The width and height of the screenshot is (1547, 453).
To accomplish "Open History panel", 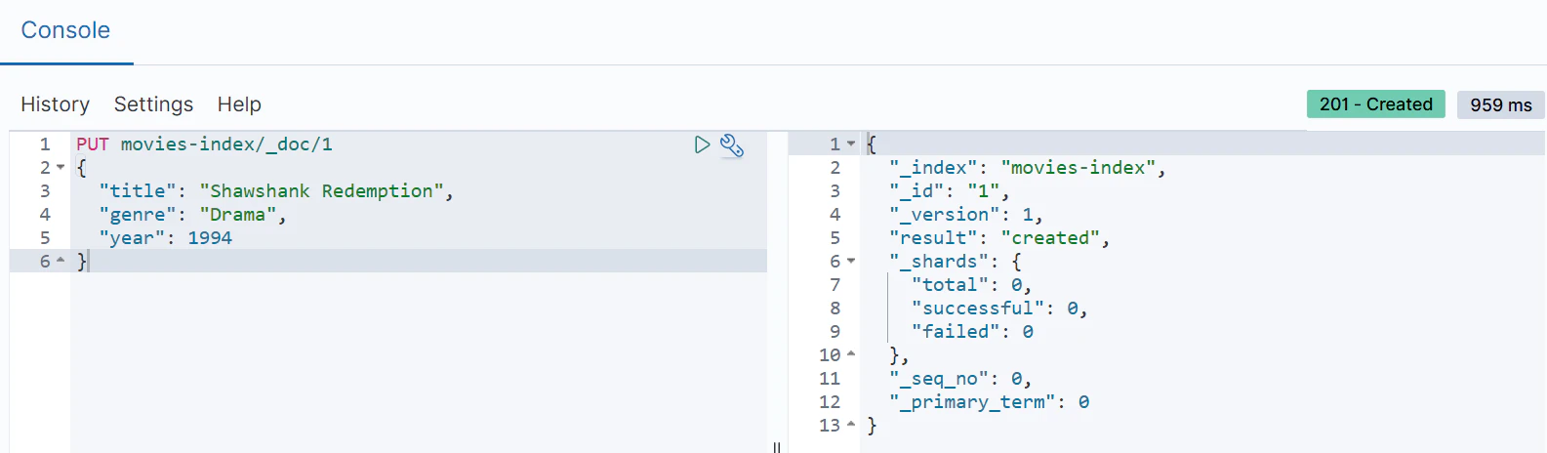I will pyautogui.click(x=55, y=104).
